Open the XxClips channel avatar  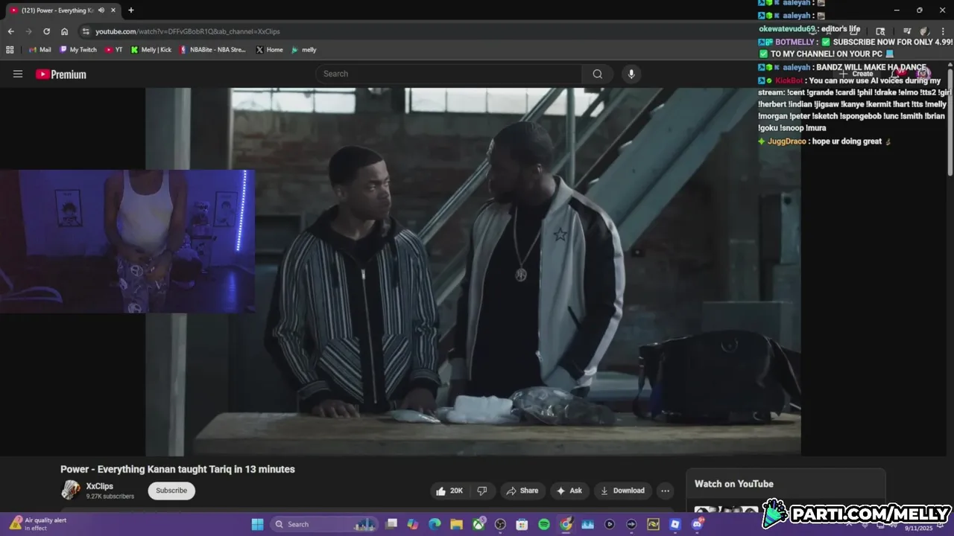71,490
